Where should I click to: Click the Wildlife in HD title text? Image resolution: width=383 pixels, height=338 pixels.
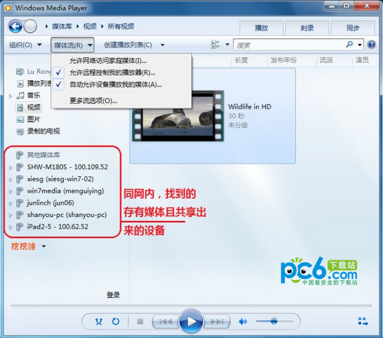tap(250, 107)
